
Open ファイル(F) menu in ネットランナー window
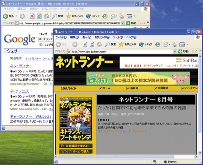(61, 37)
